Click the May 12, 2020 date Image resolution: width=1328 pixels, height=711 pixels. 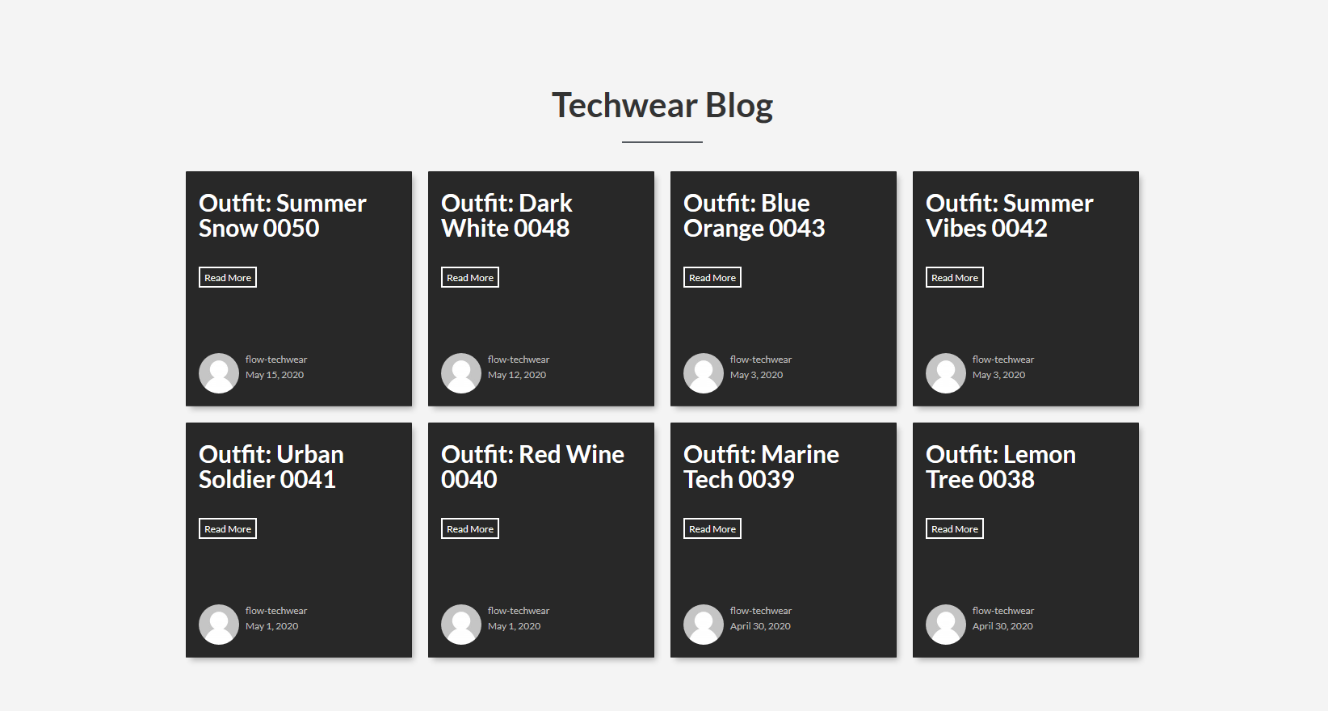point(517,375)
